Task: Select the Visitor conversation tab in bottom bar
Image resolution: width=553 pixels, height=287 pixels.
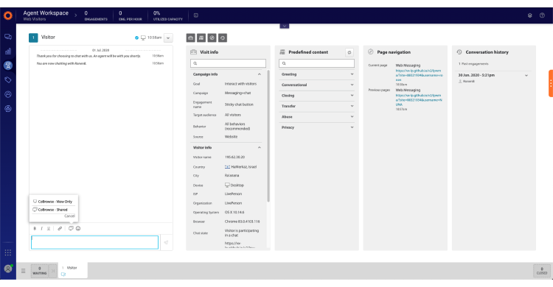Action: 72,271
